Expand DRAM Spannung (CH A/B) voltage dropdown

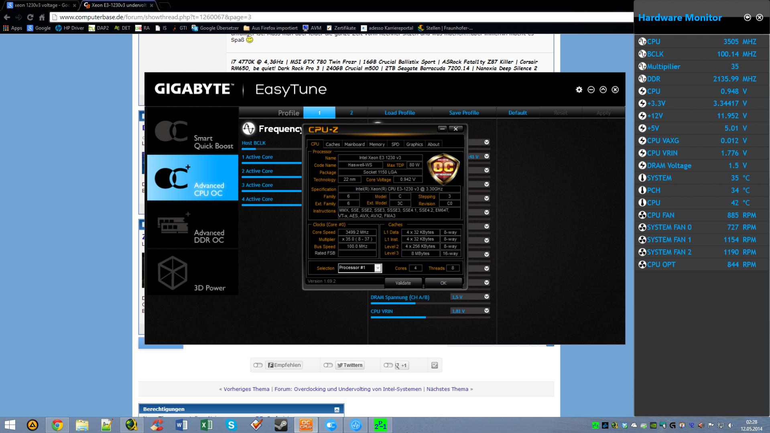click(x=487, y=297)
